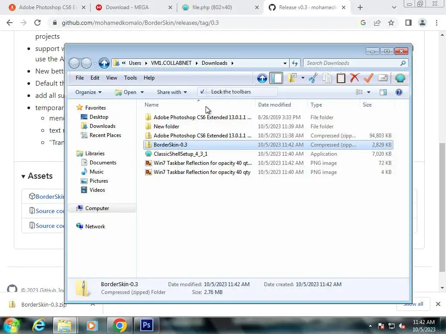The width and height of the screenshot is (446, 334).
Task: Open the address bar history dropdown
Action: click(285, 63)
